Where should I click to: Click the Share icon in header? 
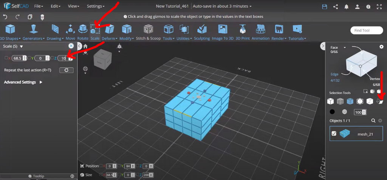[336, 7]
